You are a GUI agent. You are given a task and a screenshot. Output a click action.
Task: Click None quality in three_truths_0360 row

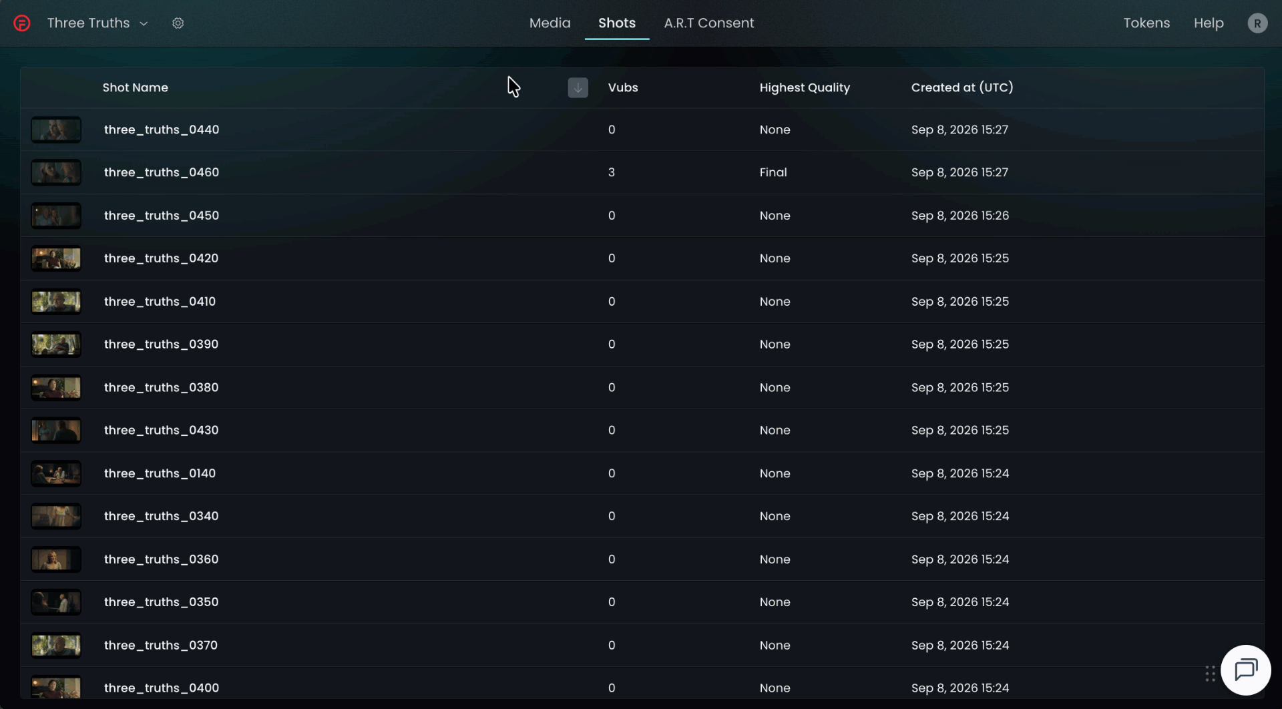(x=775, y=559)
